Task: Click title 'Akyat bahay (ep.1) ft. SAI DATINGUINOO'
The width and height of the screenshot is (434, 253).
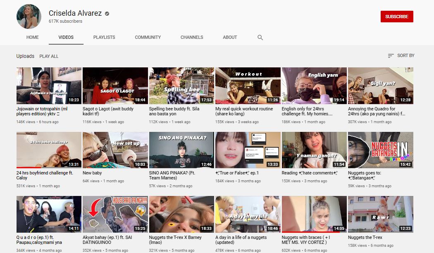Action: pyautogui.click(x=107, y=240)
